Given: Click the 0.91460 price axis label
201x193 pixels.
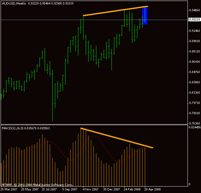Looking at the screenshot, I should coord(195,31).
